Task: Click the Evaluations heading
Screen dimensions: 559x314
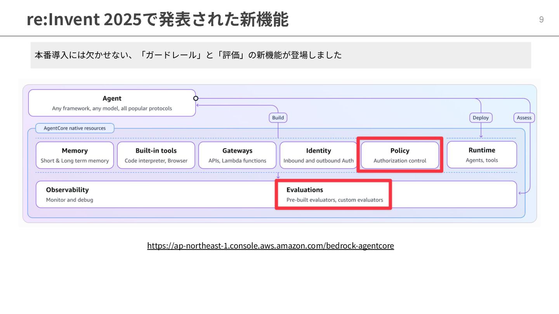Action: (x=305, y=190)
